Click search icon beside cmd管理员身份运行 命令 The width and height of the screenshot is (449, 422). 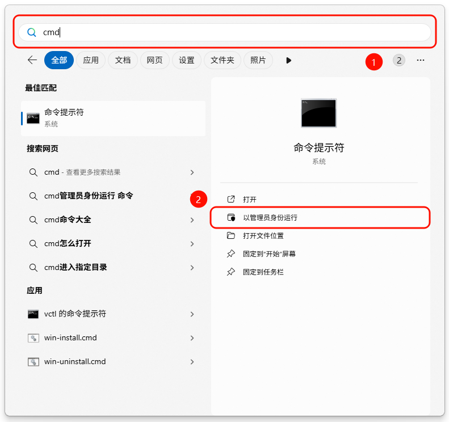coord(33,196)
